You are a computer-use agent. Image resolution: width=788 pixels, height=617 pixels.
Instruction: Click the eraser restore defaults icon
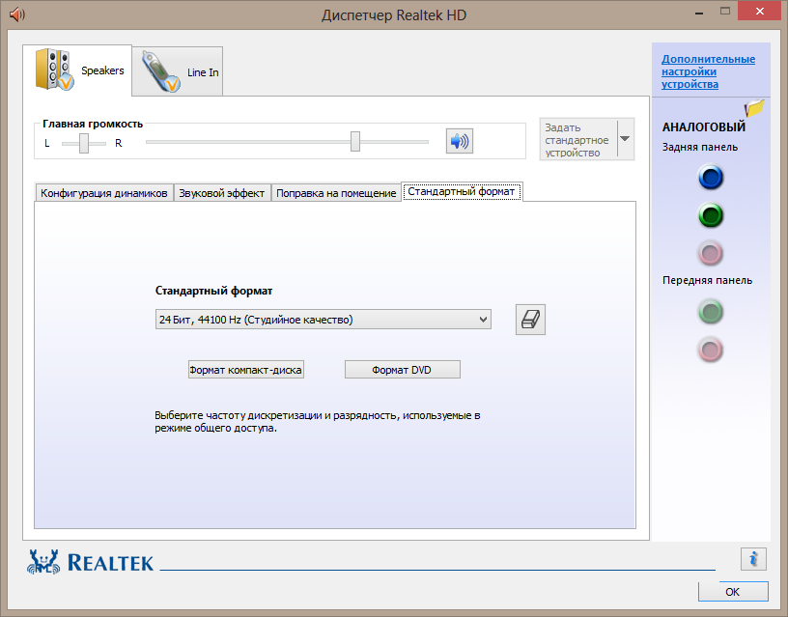(530, 320)
